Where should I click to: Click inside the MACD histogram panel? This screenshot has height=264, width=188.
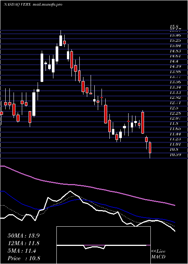coord(103,245)
